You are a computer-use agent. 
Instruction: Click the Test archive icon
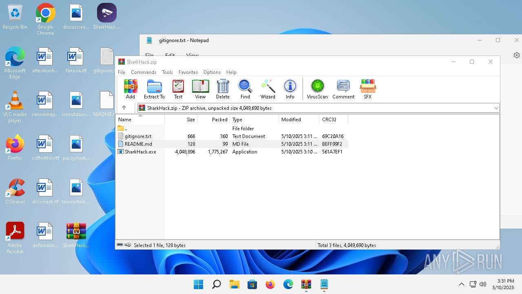tap(178, 89)
